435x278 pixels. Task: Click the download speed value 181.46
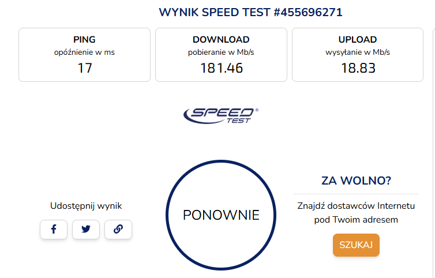222,68
